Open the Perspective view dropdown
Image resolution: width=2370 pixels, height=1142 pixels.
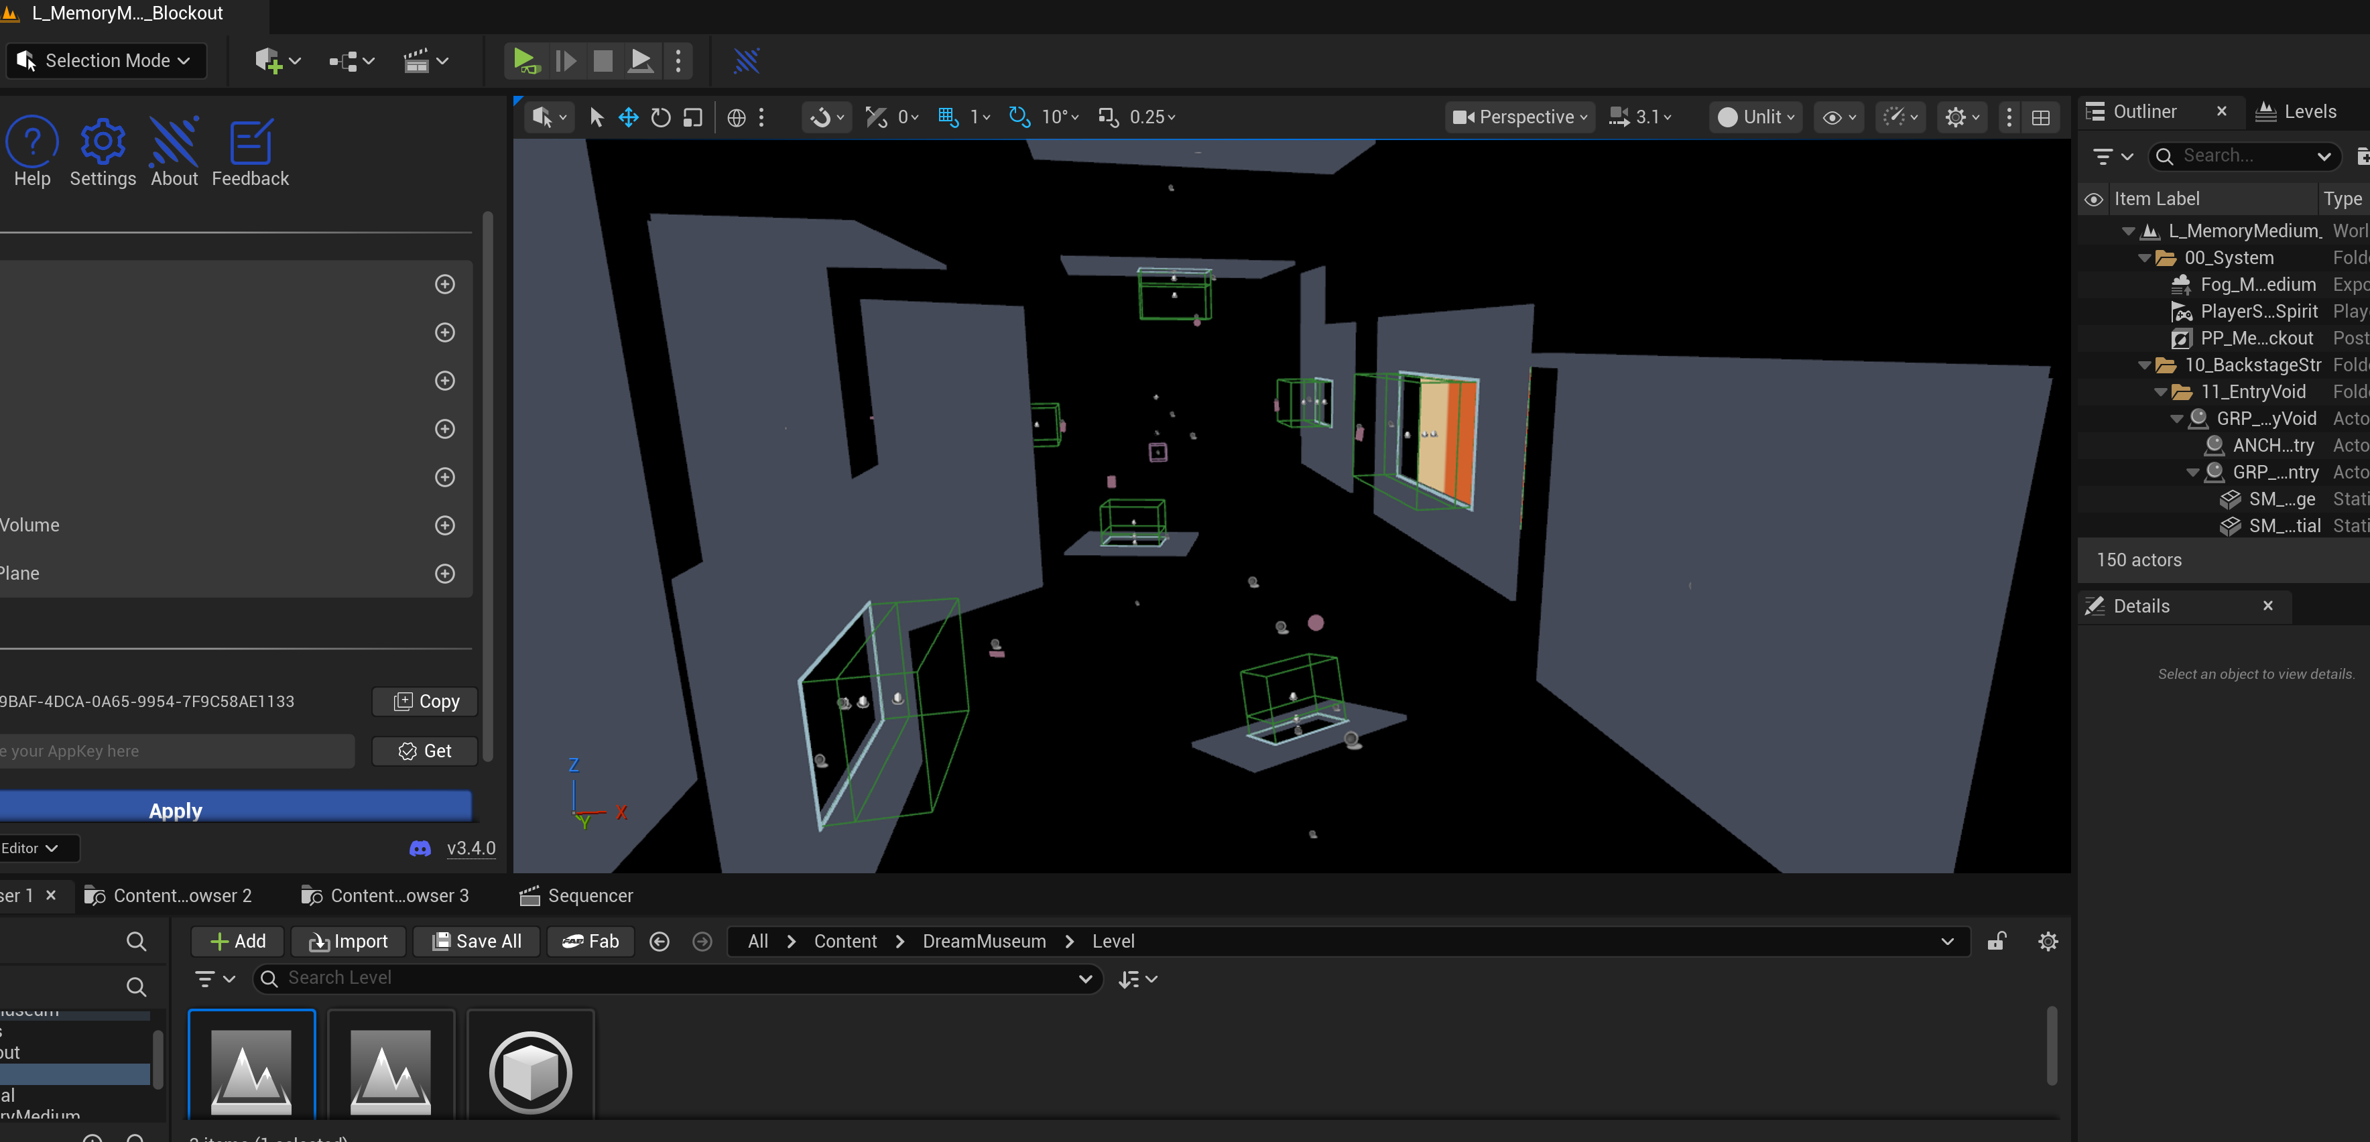point(1520,117)
